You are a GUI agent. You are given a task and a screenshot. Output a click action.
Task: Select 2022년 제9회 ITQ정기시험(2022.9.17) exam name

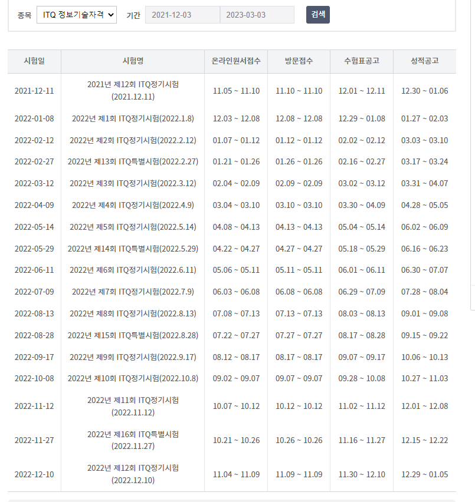click(133, 357)
